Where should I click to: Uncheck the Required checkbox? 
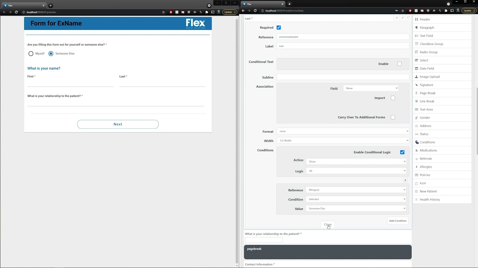pyautogui.click(x=279, y=28)
